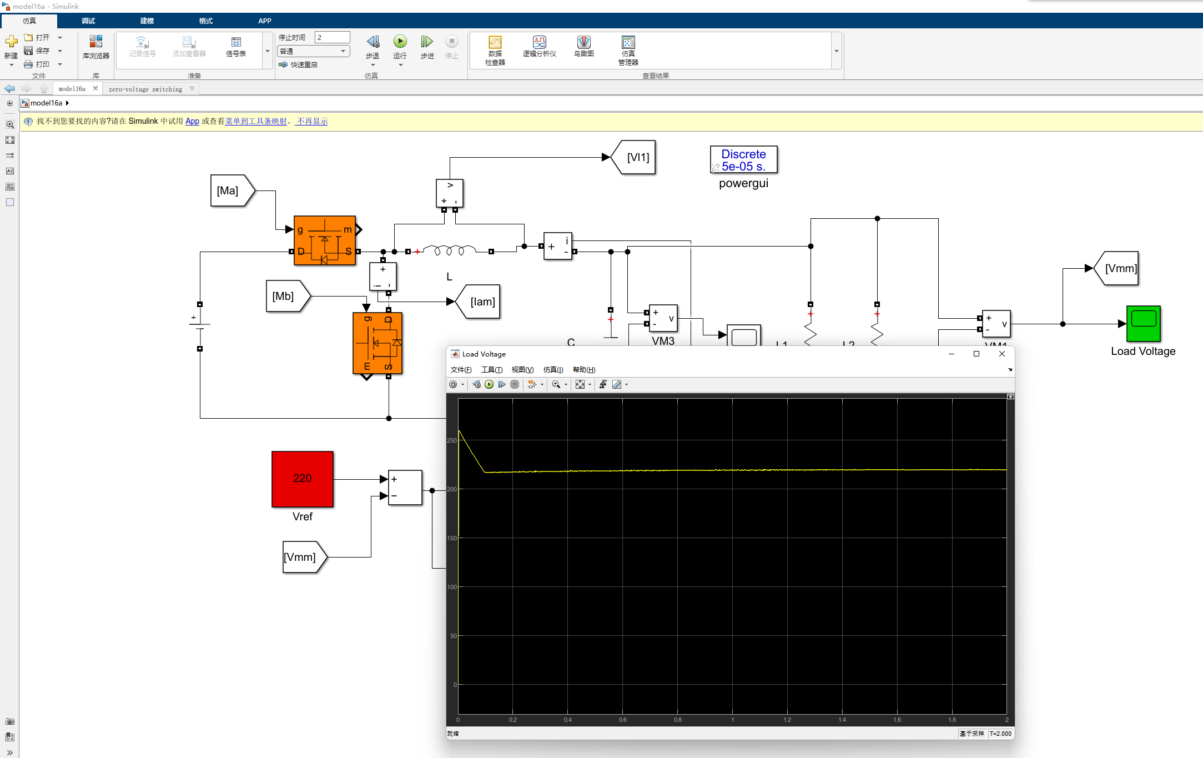The image size is (1203, 758).
Task: Toggle fit-to-view in the left sidebar
Action: tap(10, 140)
